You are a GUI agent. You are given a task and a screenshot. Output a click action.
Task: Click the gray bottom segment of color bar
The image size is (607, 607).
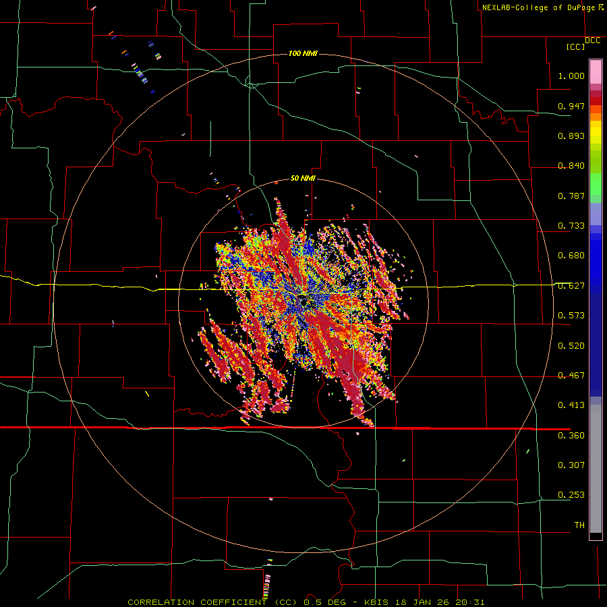596,469
